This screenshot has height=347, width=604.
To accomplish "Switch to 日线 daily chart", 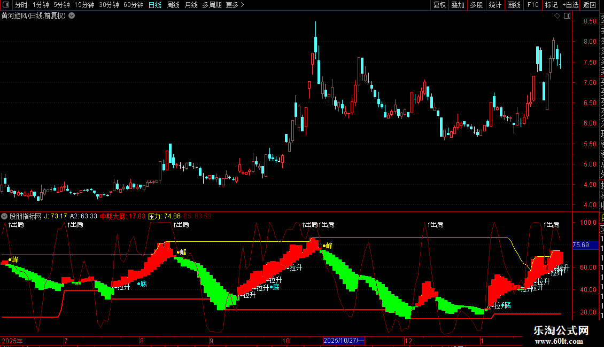I will 155,5.
